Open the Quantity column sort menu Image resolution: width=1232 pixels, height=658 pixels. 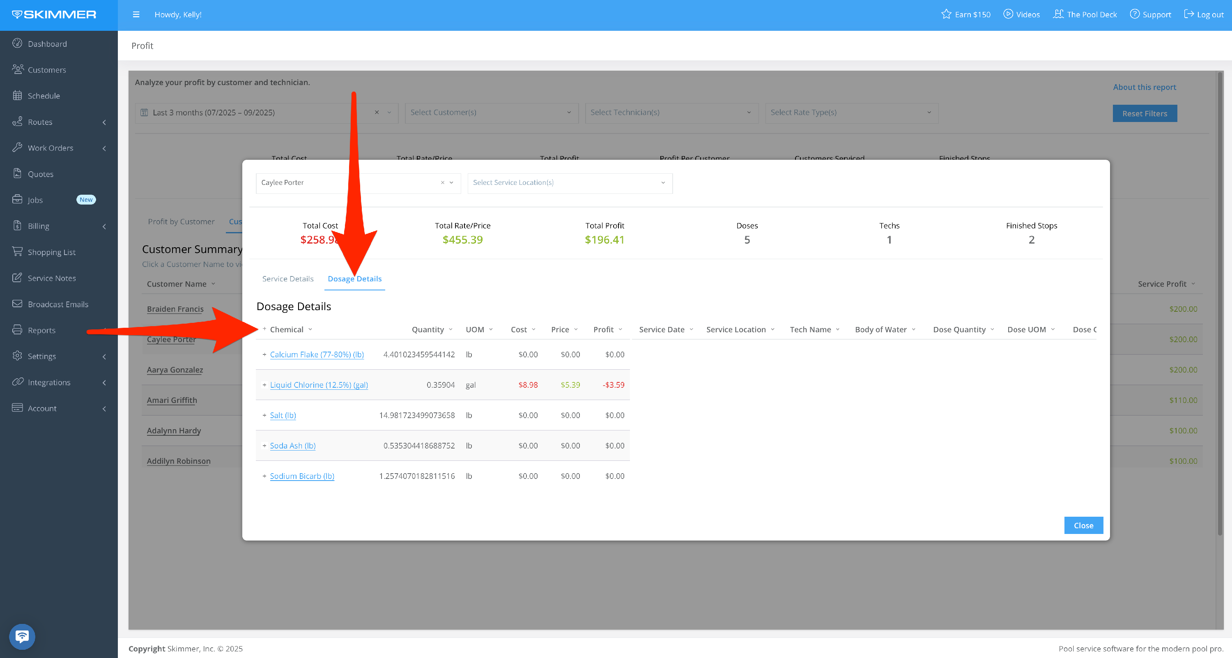click(x=451, y=329)
